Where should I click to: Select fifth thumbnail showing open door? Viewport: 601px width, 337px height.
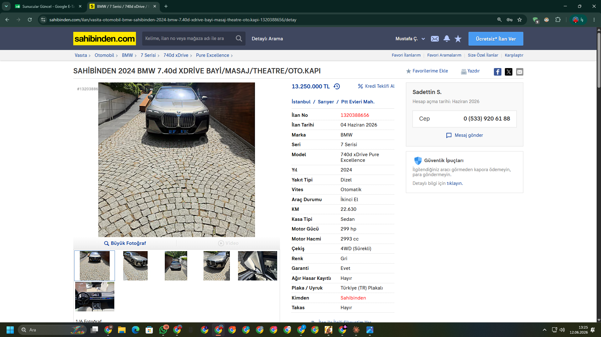[257, 266]
